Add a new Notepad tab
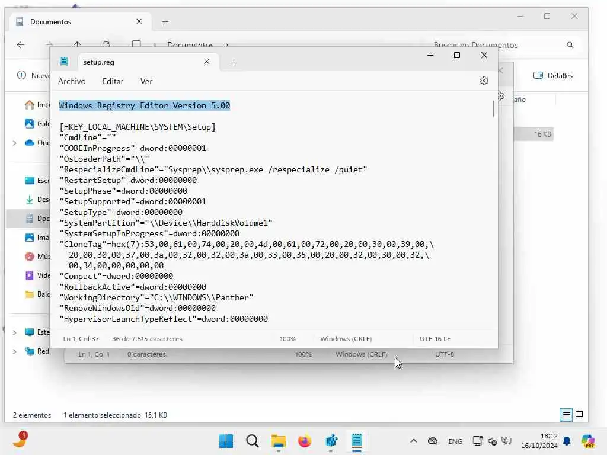 coord(234,62)
